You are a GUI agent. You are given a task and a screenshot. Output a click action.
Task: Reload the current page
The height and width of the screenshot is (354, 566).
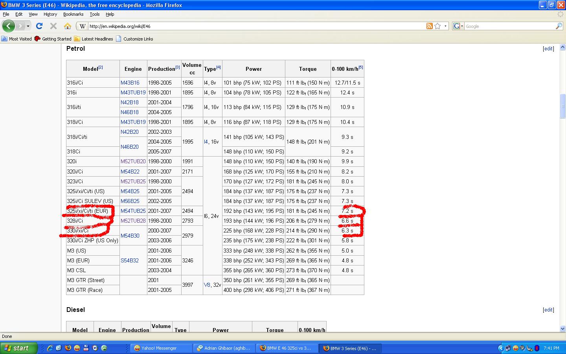pyautogui.click(x=39, y=26)
